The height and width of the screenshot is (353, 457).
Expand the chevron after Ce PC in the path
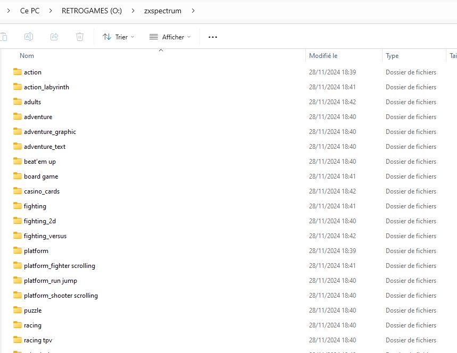coord(51,11)
